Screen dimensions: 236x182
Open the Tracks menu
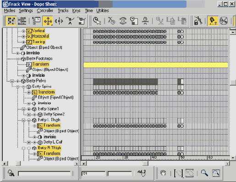coord(63,11)
